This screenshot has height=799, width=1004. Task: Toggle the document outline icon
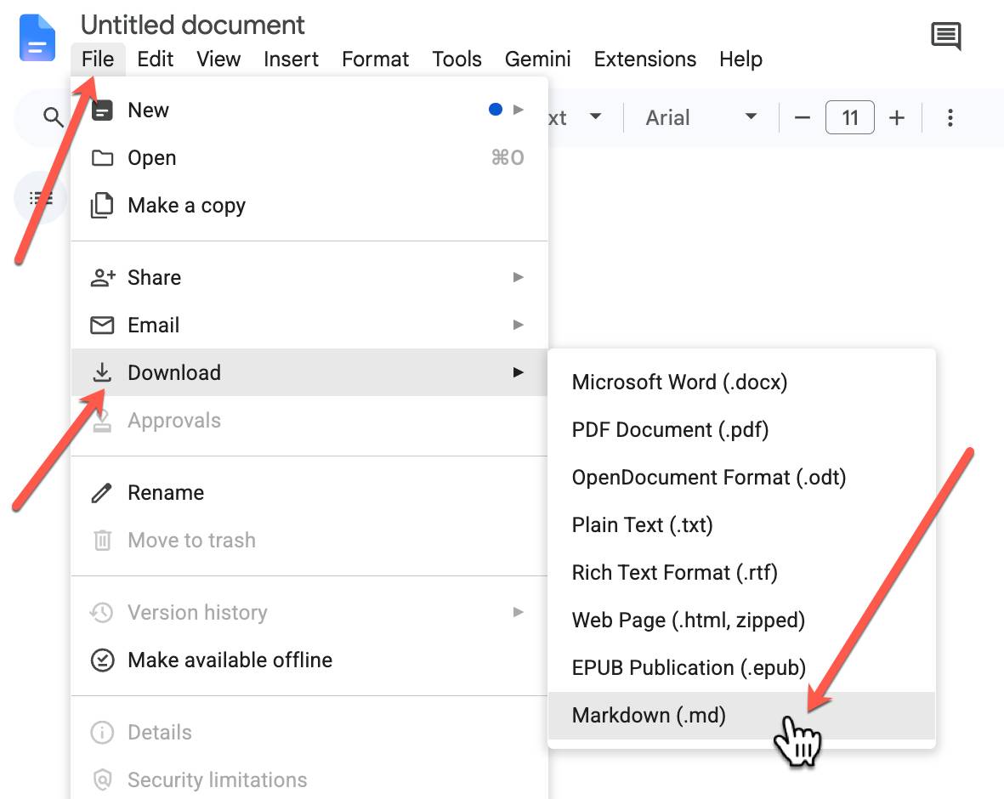click(41, 198)
